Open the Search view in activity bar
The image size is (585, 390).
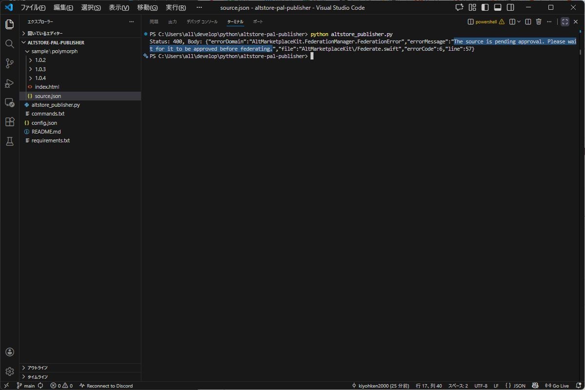(x=9, y=44)
